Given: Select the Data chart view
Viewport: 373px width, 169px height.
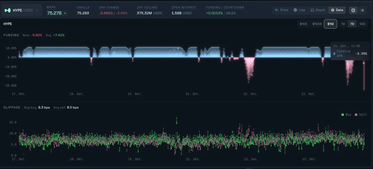Looking at the screenshot, I should coord(337,10).
